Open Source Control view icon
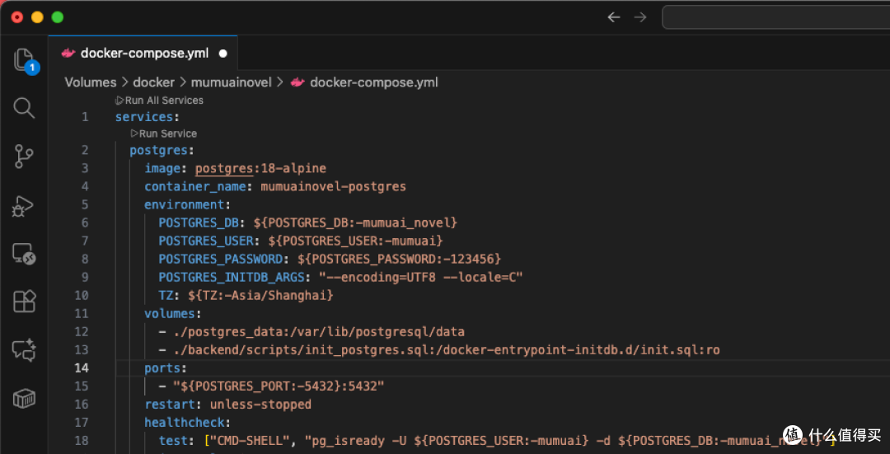 click(24, 156)
